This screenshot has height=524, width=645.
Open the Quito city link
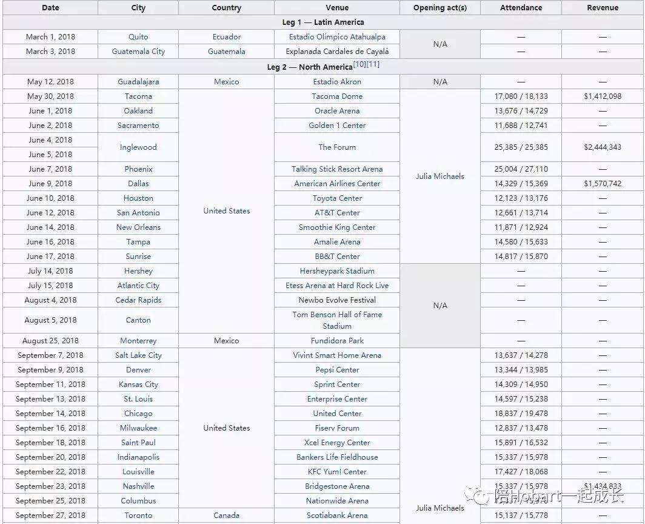click(x=138, y=37)
